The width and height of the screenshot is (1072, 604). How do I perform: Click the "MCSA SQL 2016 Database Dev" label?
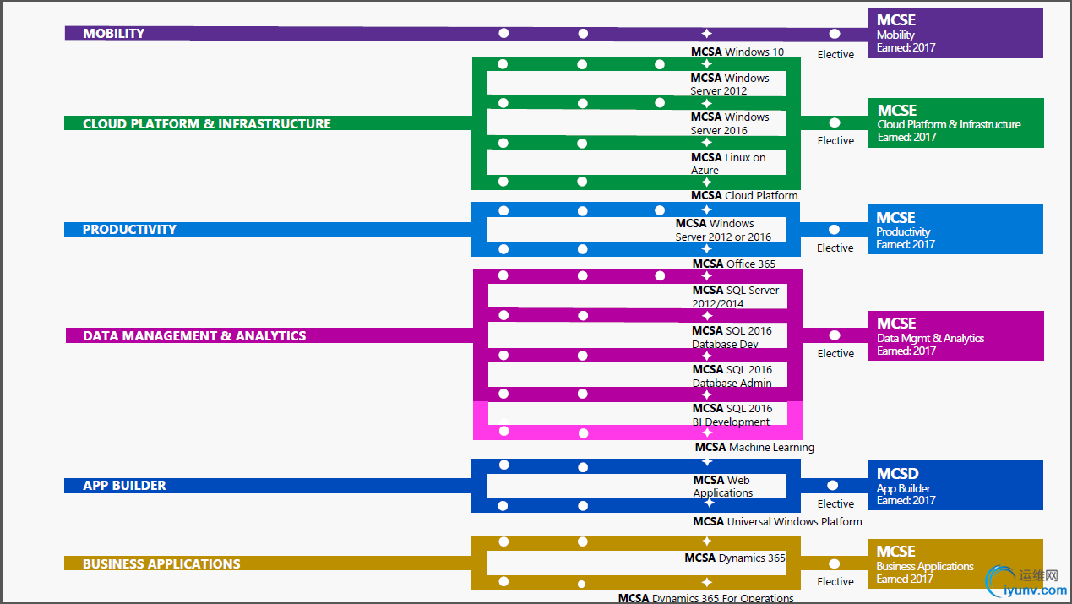pyautogui.click(x=732, y=337)
